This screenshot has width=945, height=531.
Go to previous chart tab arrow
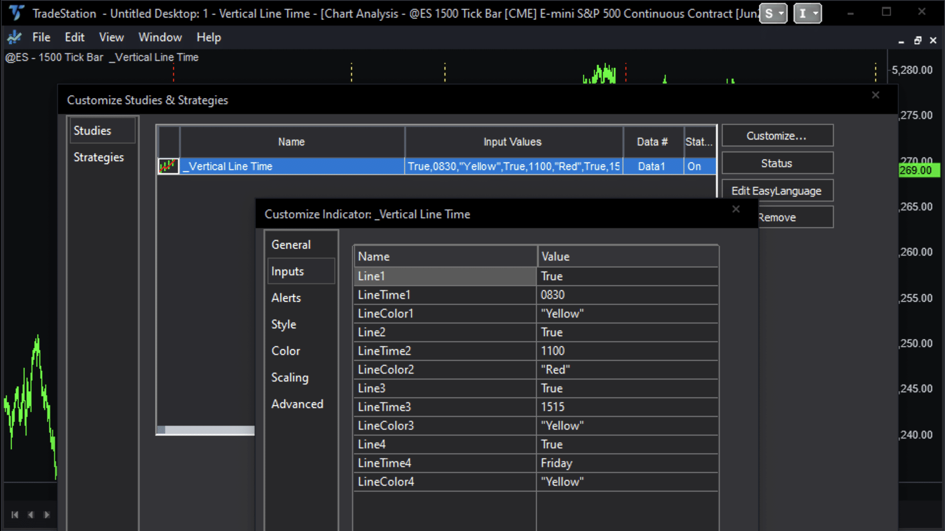(31, 515)
